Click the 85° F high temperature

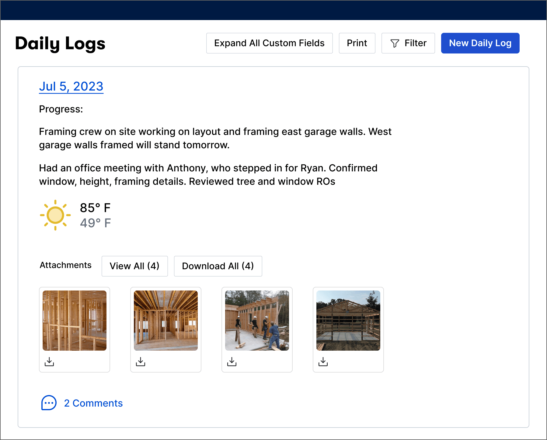coord(95,208)
